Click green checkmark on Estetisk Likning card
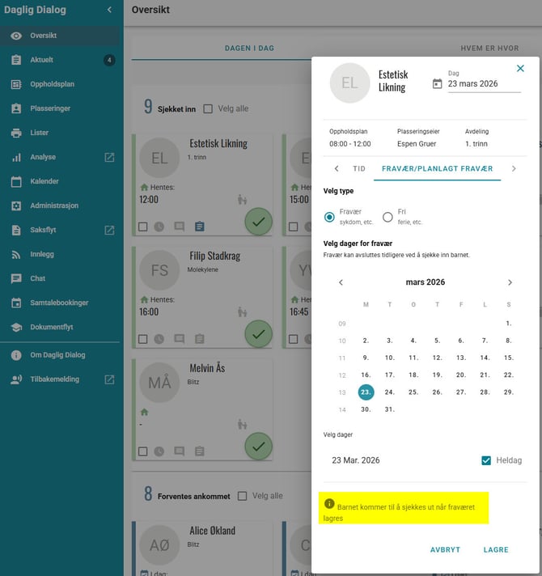This screenshot has height=576, width=542. tap(259, 222)
